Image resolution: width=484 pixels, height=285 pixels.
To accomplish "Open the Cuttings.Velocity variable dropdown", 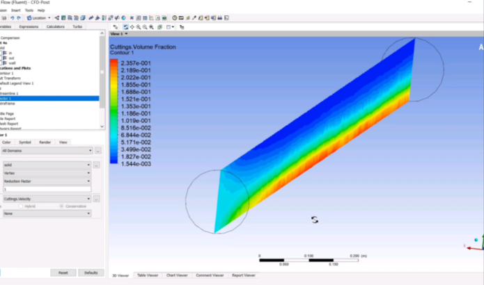I will 90,199.
